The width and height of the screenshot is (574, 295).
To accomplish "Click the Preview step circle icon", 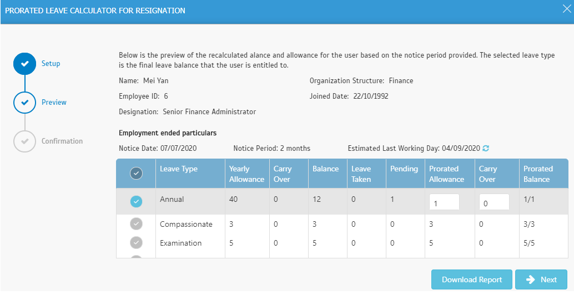I will 24,103.
